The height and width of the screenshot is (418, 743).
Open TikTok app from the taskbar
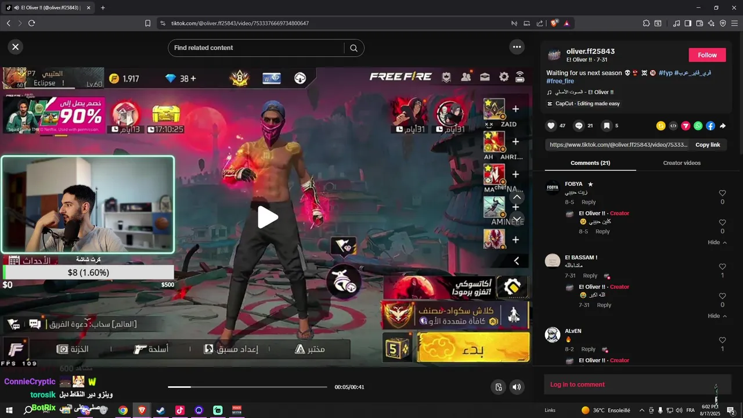tap(180, 410)
